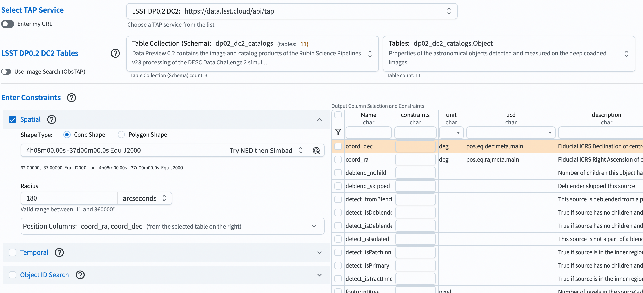The width and height of the screenshot is (643, 293).
Task: Toggle the Enter my URL switch
Action: tap(8, 24)
